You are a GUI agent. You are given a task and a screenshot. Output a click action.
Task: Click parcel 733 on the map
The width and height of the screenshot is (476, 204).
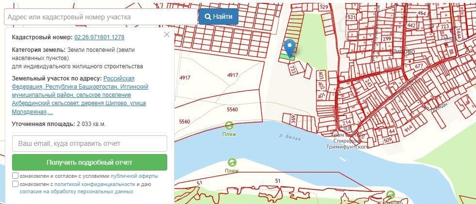coord(293,70)
